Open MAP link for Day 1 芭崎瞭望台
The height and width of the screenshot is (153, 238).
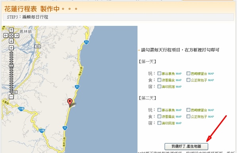(x=211, y=74)
